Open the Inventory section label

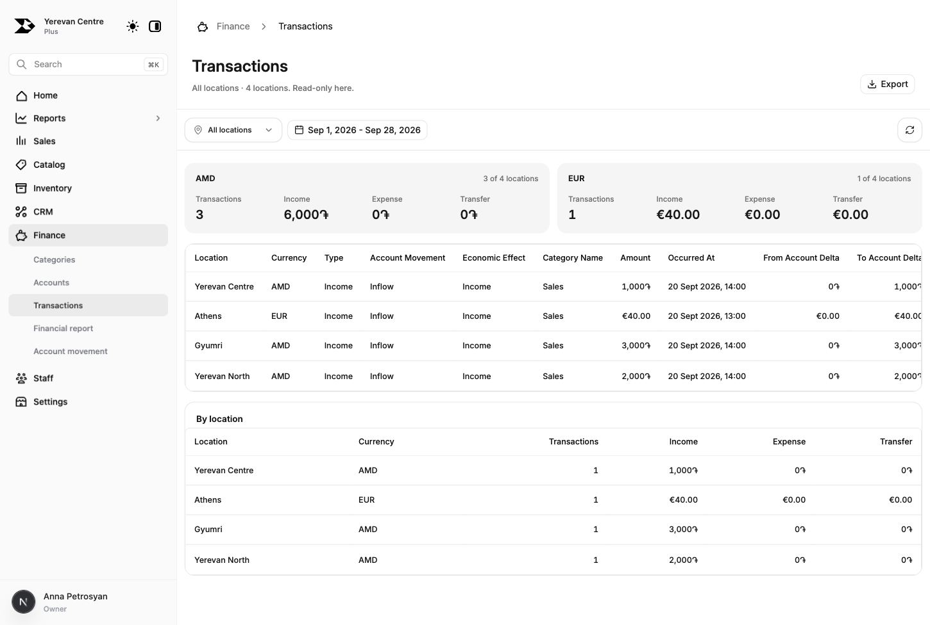53,188
